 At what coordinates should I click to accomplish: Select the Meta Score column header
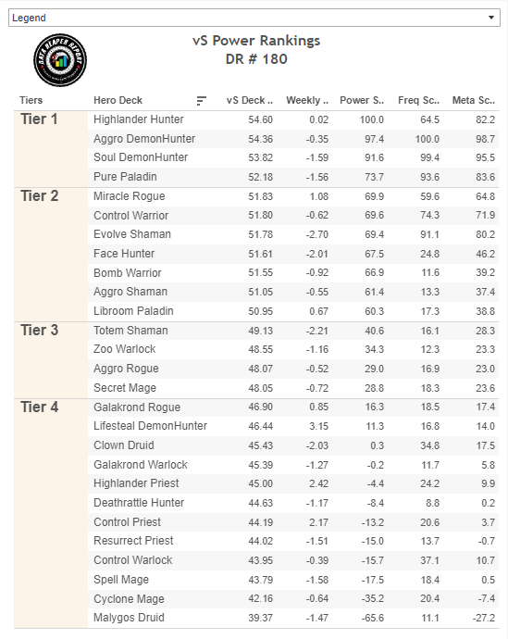[474, 100]
